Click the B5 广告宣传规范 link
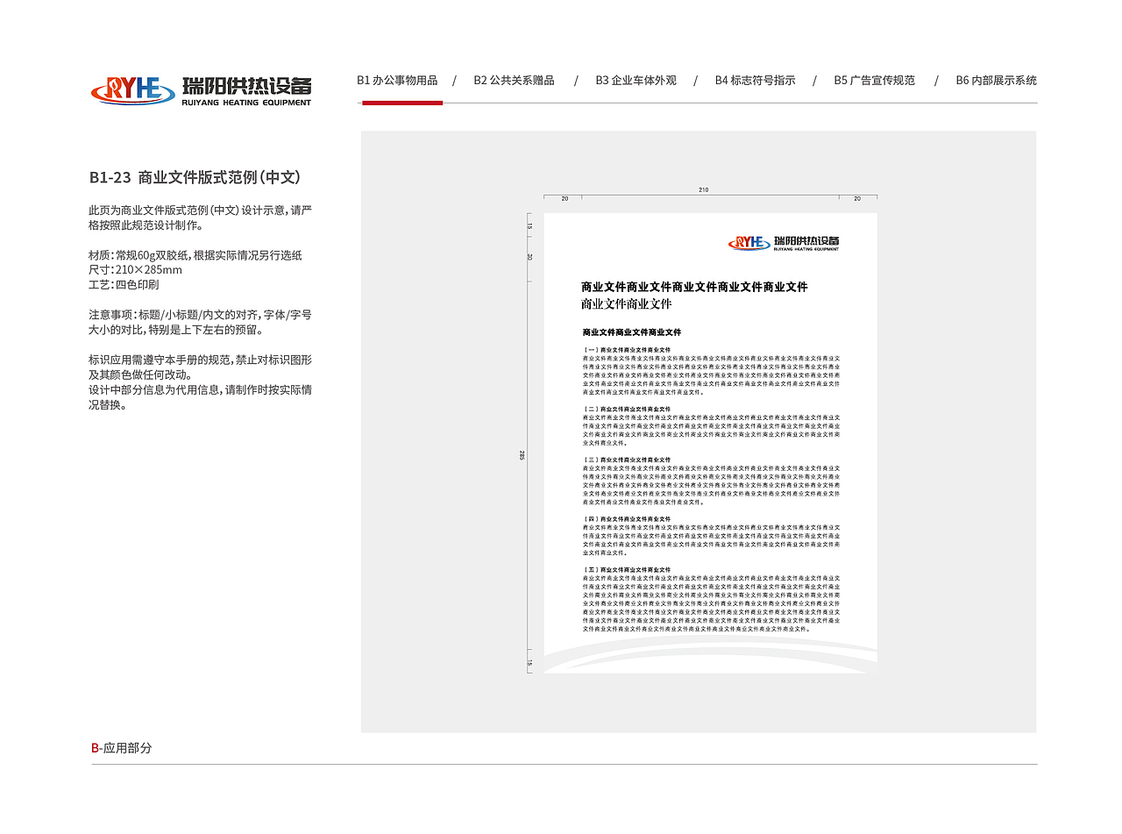This screenshot has width=1122, height=834. (875, 80)
